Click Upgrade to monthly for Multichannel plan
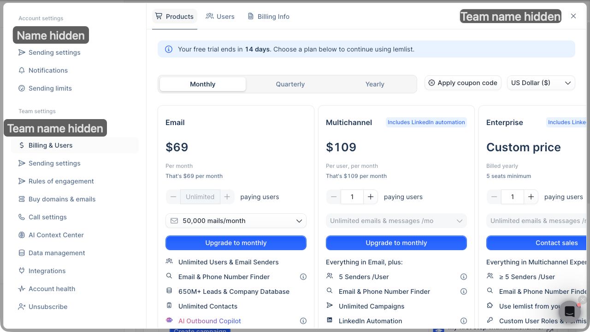This screenshot has height=332, width=590. pos(396,243)
